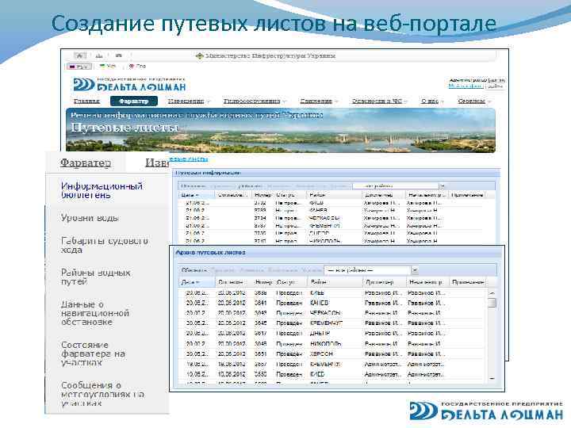Open the Ministry of Infrastructure of Ukraine link
Screen dimensions: 571x428
[x=265, y=56]
